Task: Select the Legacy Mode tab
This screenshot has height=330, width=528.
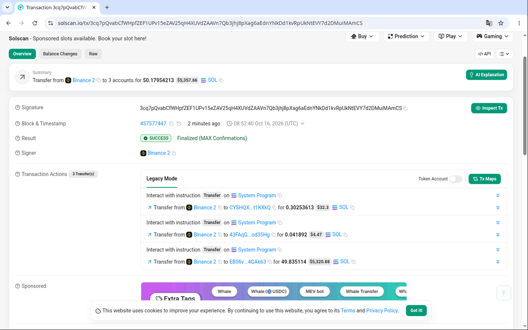Action: tap(162, 179)
